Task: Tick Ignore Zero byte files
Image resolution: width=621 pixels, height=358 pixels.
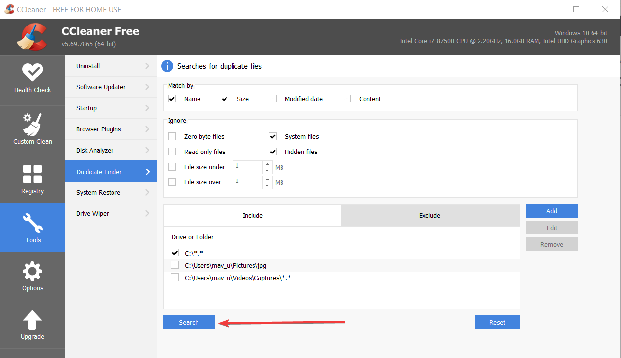Action: [x=172, y=136]
